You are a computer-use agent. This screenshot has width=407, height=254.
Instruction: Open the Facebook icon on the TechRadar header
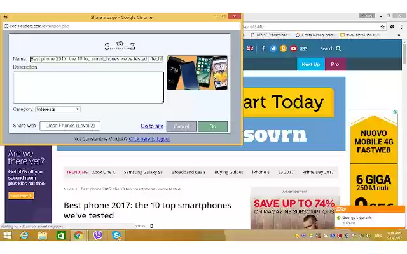[x=263, y=48]
